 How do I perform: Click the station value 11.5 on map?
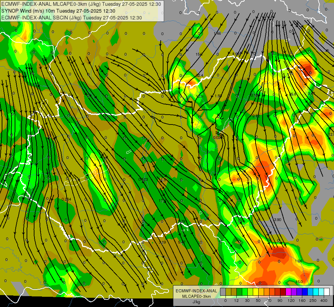coord(162,180)
